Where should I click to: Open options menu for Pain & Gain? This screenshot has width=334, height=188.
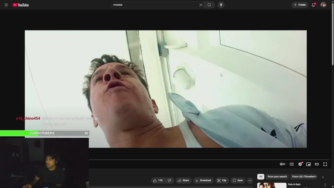(325, 185)
